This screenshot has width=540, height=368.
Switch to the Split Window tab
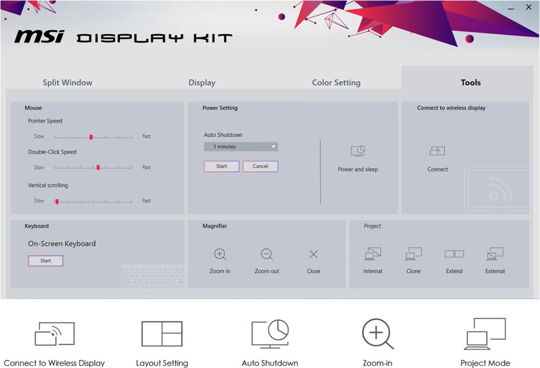click(x=67, y=83)
